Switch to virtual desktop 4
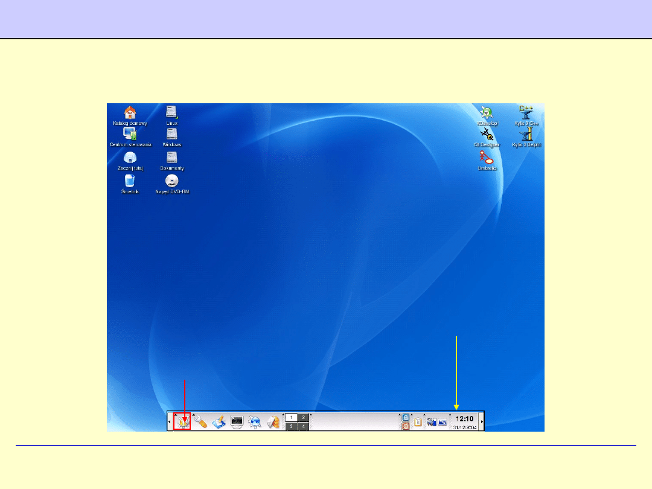Image resolution: width=652 pixels, height=489 pixels. [x=304, y=426]
